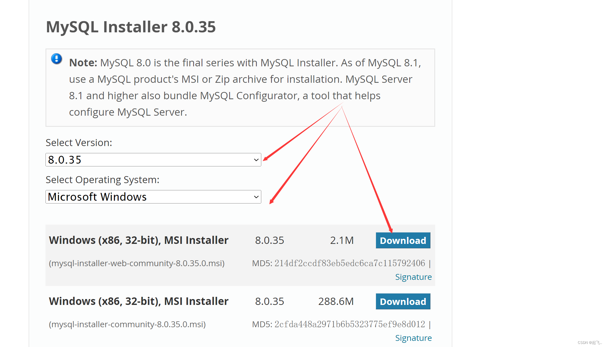The width and height of the screenshot is (606, 347).
Task: Click MD5 hash starting with 2cfda4
Action: 349,324
